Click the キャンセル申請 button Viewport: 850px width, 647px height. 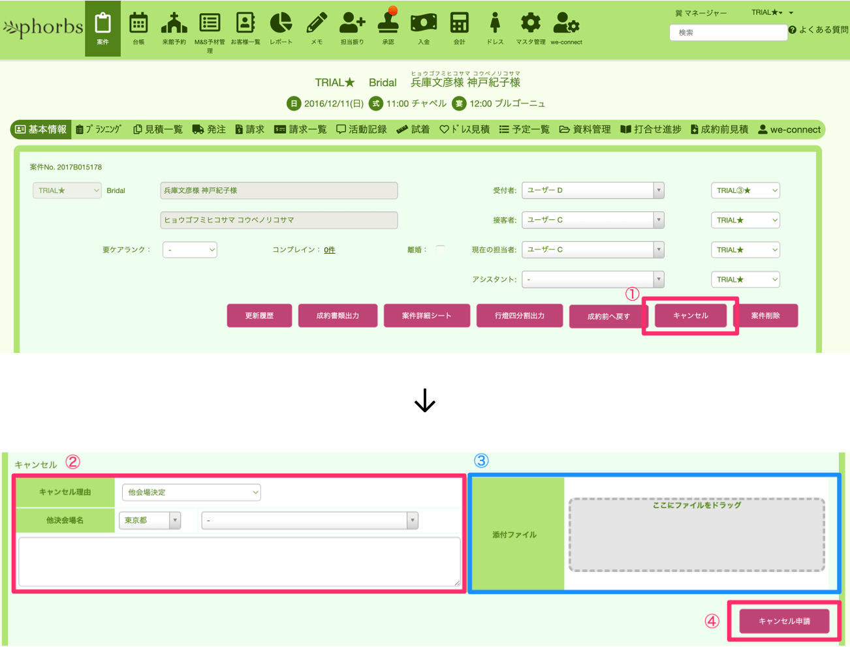coord(784,621)
